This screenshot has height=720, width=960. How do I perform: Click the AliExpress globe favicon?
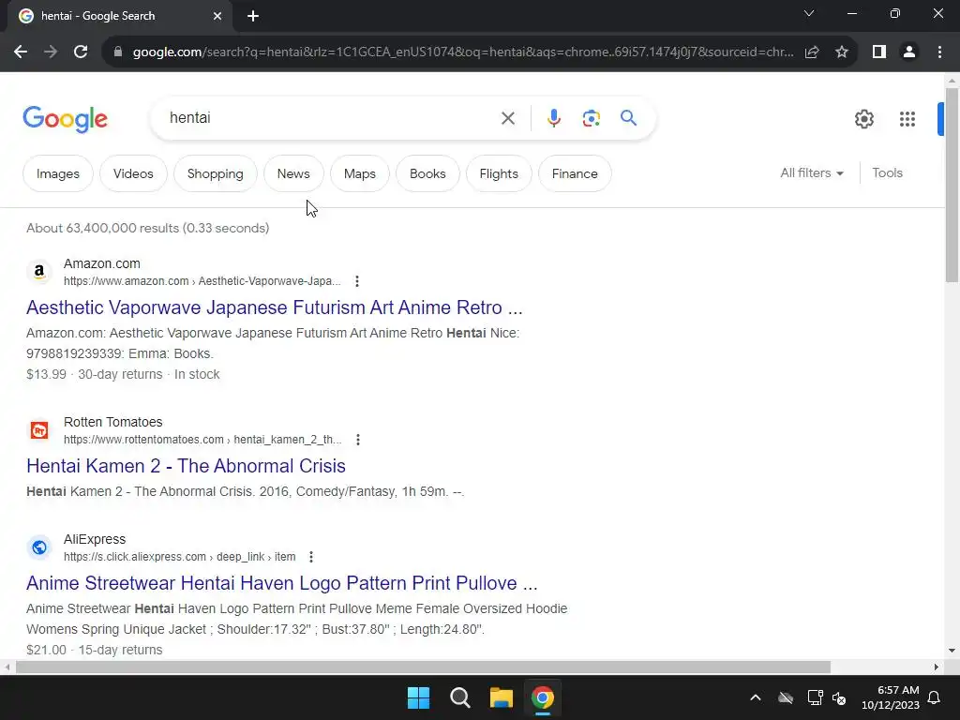[x=39, y=547]
